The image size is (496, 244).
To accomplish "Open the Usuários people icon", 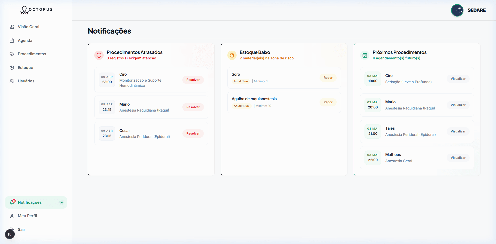I will (12, 81).
